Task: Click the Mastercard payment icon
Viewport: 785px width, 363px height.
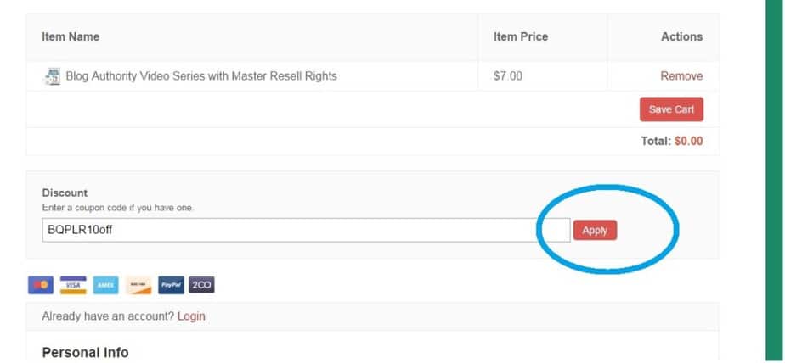Action: 41,285
